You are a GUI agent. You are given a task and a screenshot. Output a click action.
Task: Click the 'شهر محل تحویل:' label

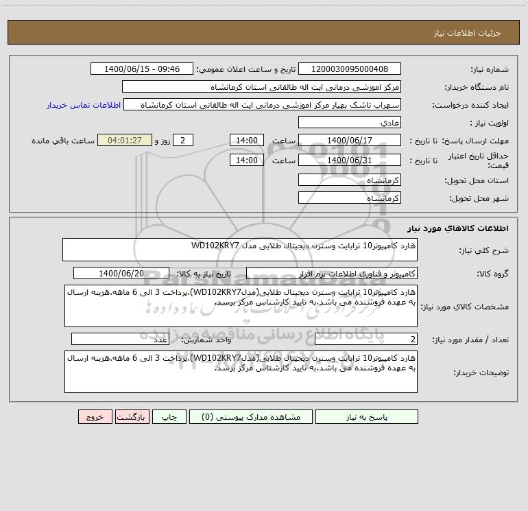tap(479, 198)
